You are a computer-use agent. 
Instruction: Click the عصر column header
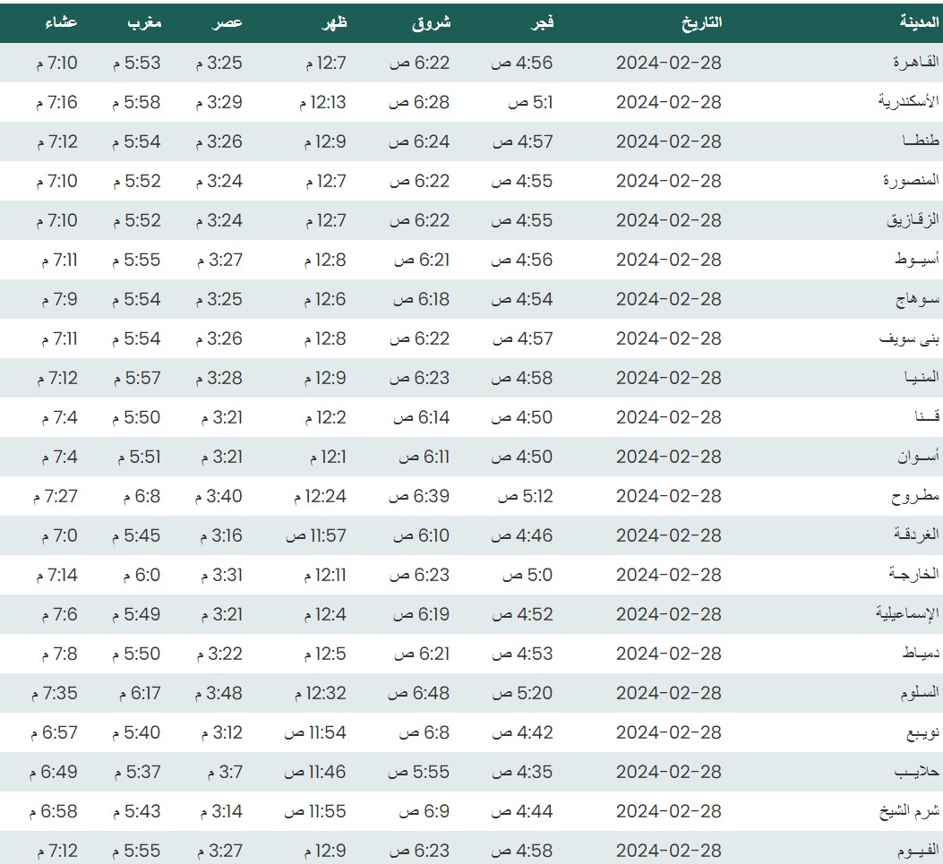(x=227, y=23)
